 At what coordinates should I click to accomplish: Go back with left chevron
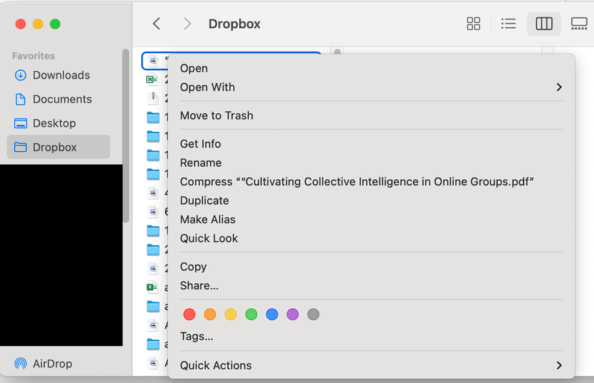pyautogui.click(x=157, y=24)
